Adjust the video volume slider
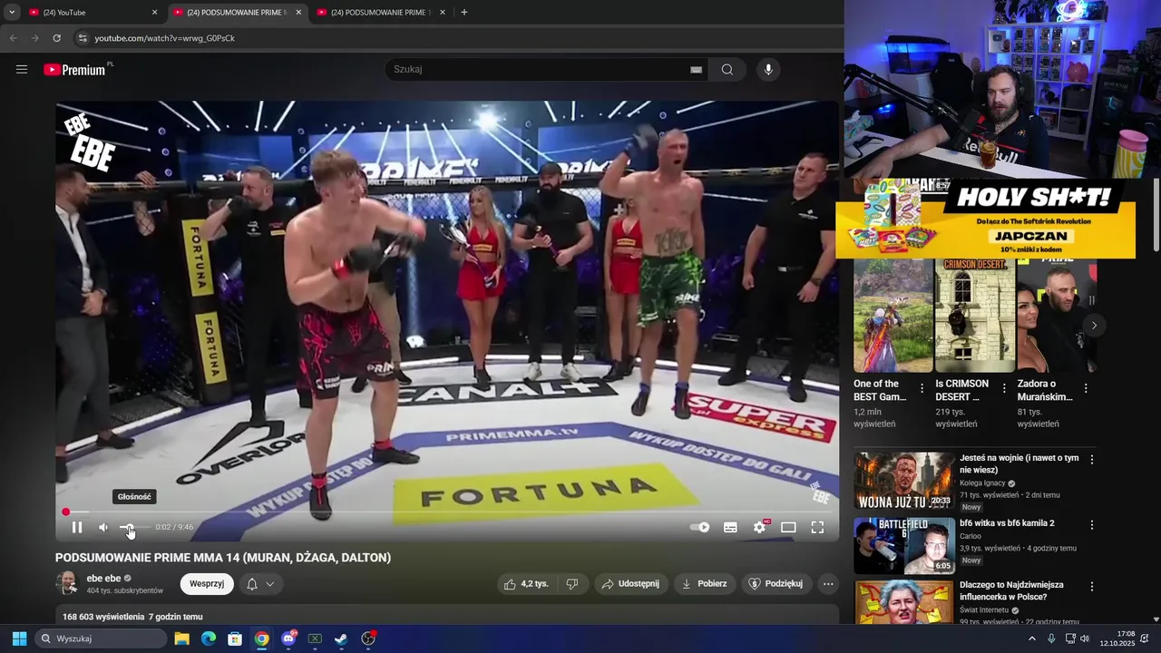The image size is (1161, 653). click(133, 527)
